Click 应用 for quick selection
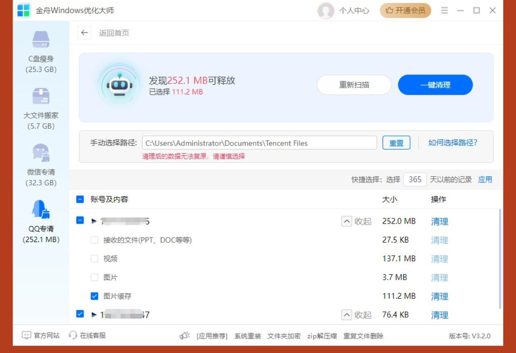Image resolution: width=516 pixels, height=353 pixels. (485, 180)
